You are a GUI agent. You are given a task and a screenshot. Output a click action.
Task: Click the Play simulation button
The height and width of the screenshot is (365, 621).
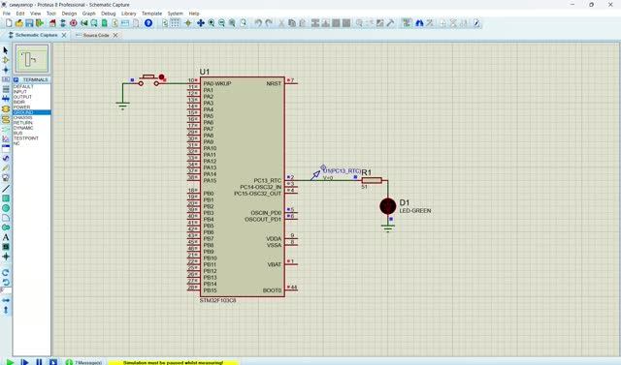tap(10, 362)
